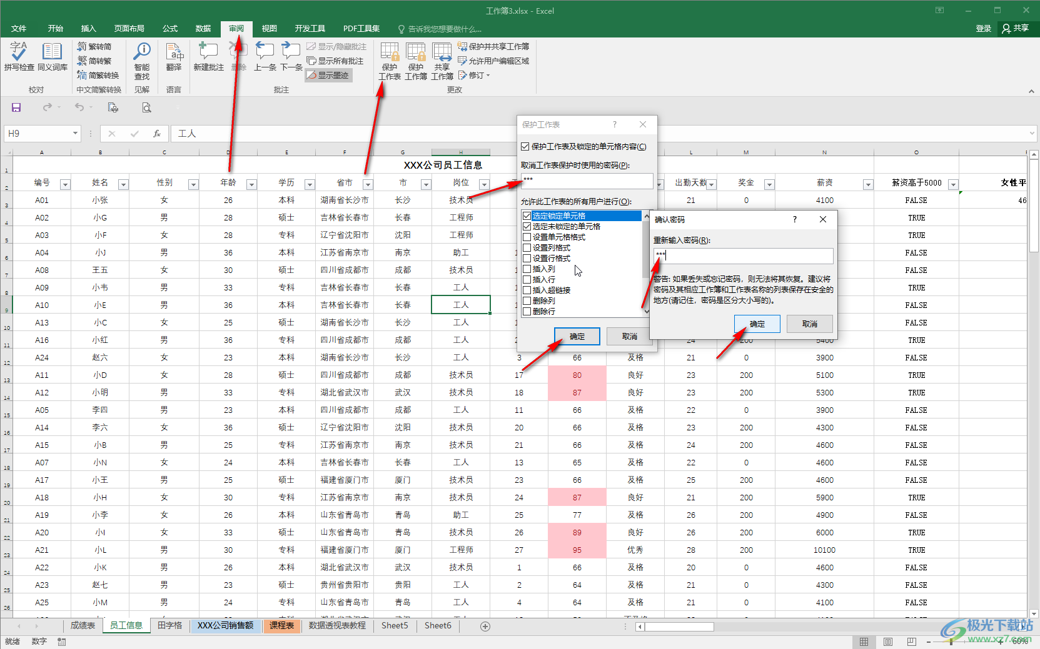Click the horizontal sheet scrollbar thumb

pyautogui.click(x=679, y=627)
